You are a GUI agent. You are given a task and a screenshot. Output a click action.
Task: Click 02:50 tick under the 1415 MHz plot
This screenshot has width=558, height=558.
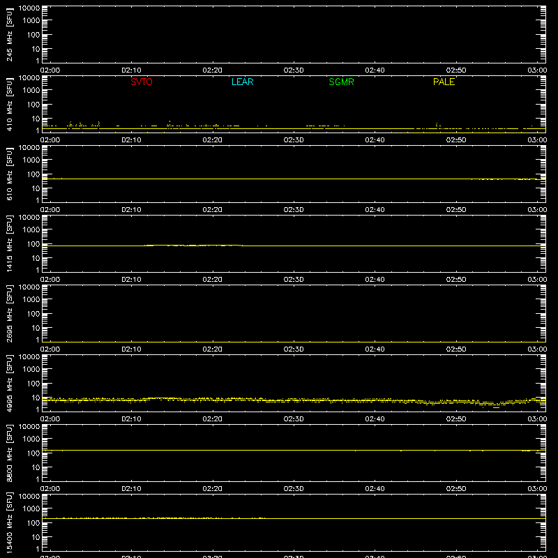456,280
